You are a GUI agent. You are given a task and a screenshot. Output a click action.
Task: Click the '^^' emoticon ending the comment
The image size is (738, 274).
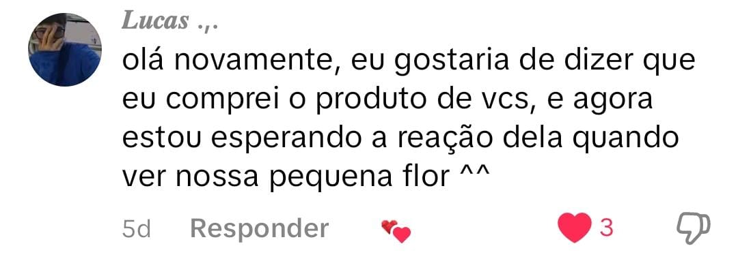[474, 174]
